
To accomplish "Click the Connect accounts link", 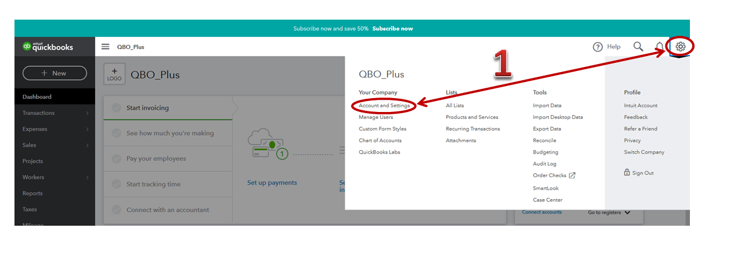I will click(542, 212).
